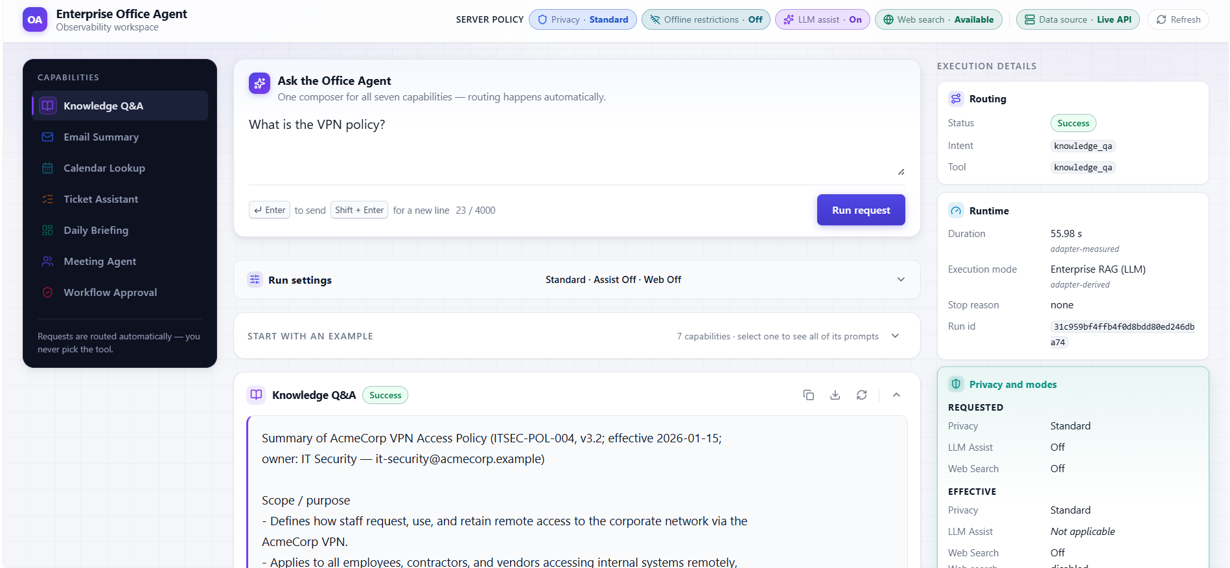Image resolution: width=1230 pixels, height=568 pixels.
Task: Click the Success badge next to Knowledge Q&A
Action: click(x=385, y=395)
